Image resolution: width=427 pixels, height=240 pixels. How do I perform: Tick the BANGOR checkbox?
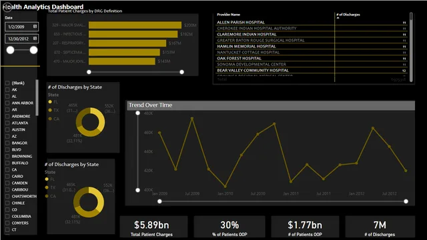pyautogui.click(x=7, y=143)
